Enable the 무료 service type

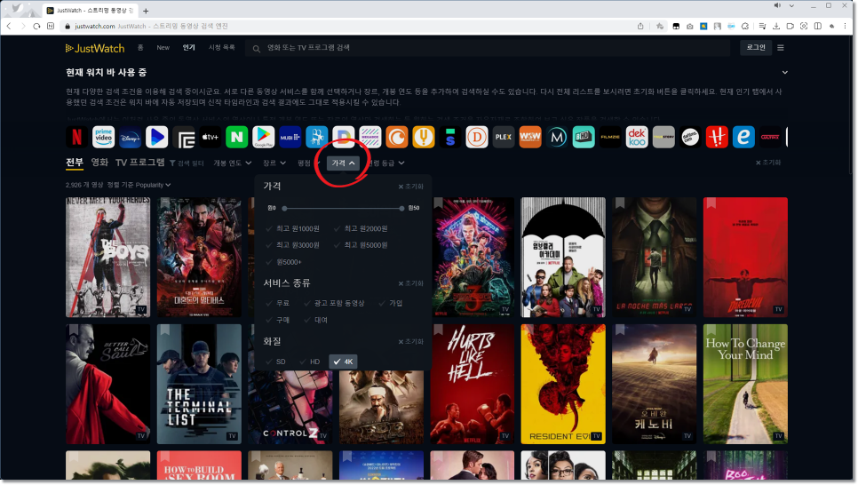(x=278, y=303)
